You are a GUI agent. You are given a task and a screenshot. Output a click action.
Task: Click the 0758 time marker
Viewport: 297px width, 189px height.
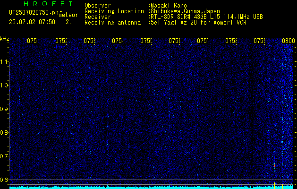coord(231,41)
